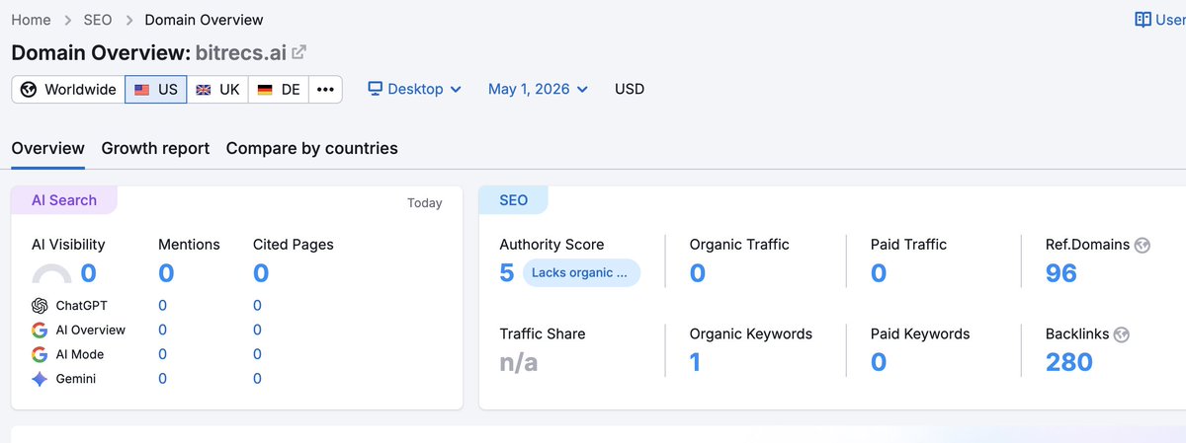Click the Gemini sparkle icon
The height and width of the screenshot is (443, 1186).
click(40, 379)
